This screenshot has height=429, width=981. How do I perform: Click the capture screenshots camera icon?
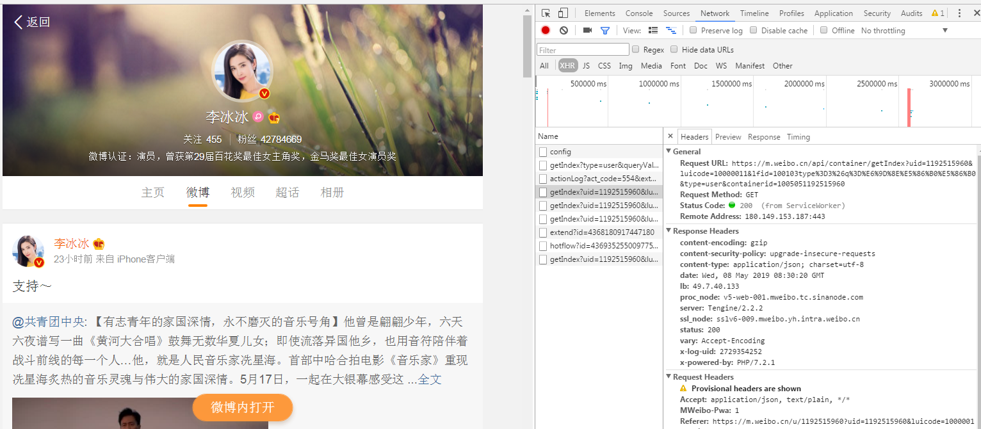587,30
